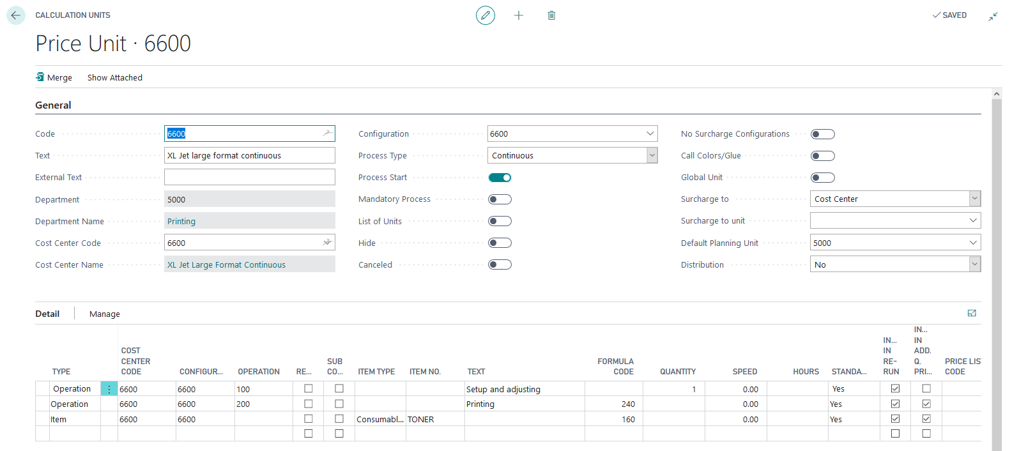
Task: Enable the Mandatory Process toggle
Action: [500, 199]
